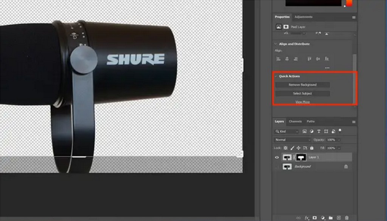Open the Opacity slider dropdown arrow
The height and width of the screenshot is (221, 387).
click(x=339, y=140)
